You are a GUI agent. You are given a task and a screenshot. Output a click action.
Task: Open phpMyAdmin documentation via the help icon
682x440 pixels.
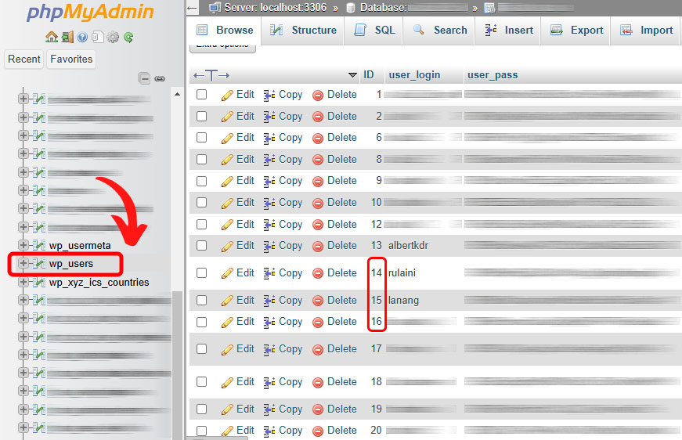[82, 37]
